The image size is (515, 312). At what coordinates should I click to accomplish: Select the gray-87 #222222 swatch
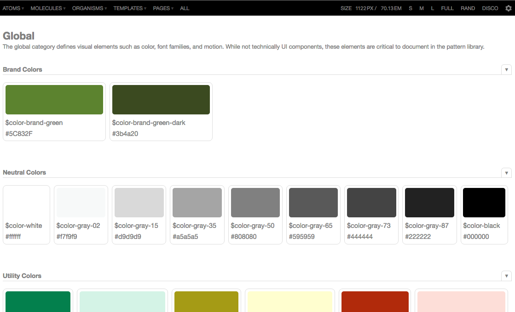pyautogui.click(x=429, y=203)
